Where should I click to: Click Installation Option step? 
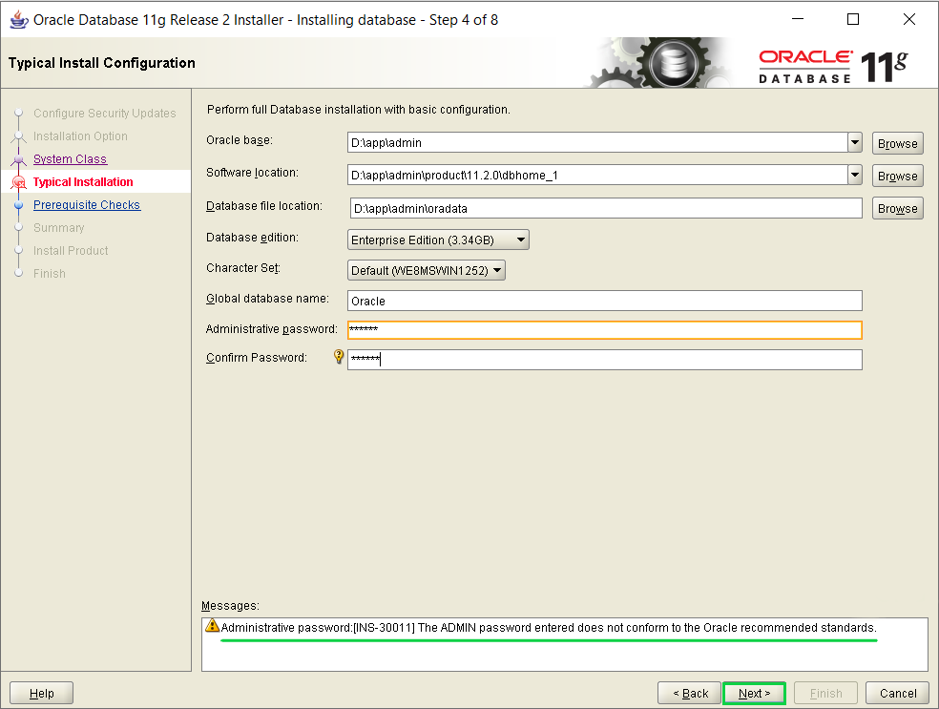pos(80,136)
